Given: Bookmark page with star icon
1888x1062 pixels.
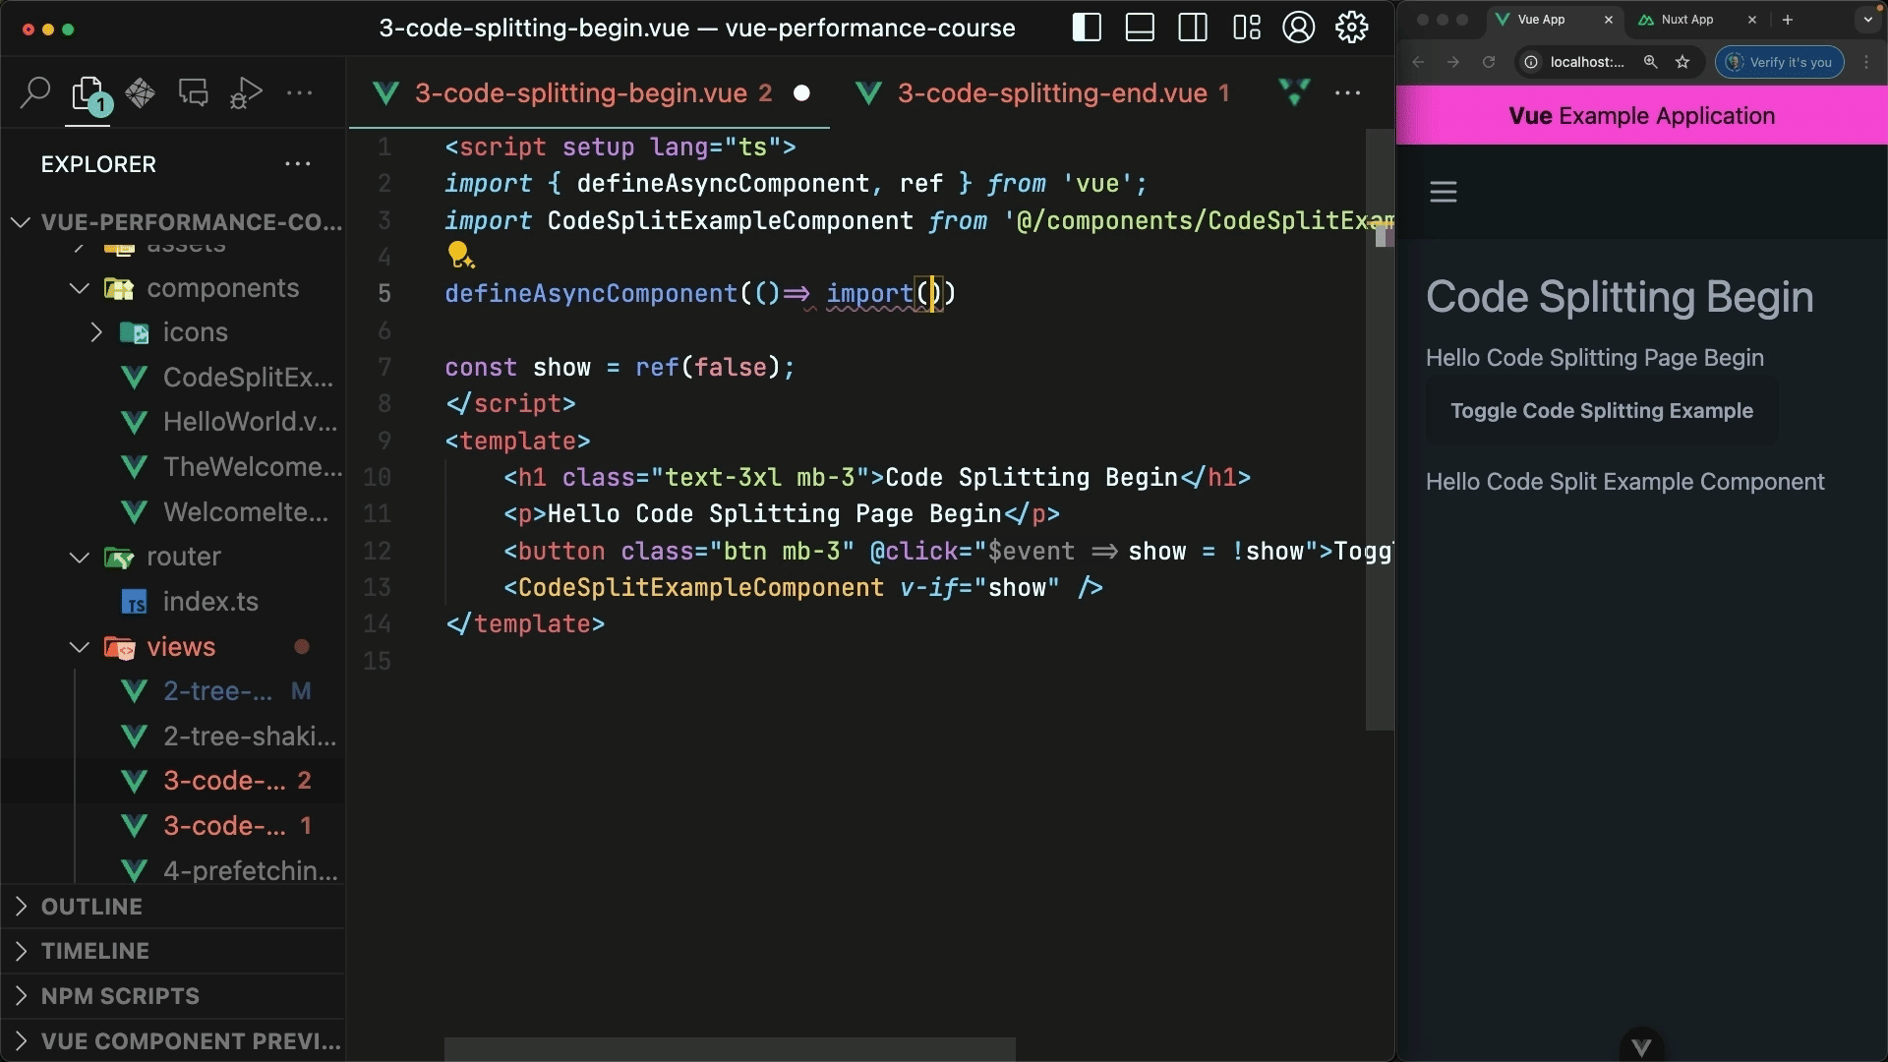Looking at the screenshot, I should coord(1682,62).
